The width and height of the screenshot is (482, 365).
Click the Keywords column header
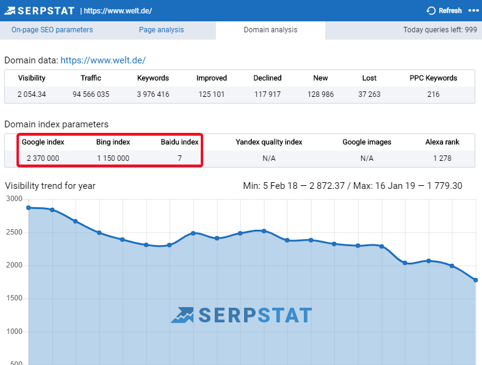pos(153,78)
